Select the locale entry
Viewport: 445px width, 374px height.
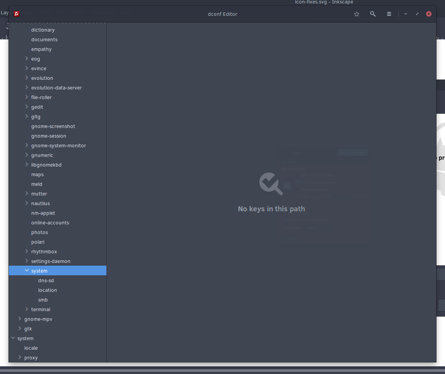click(31, 348)
